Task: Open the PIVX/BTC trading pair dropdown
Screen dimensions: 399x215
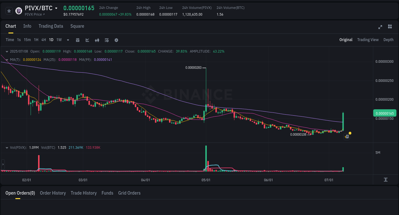Action: pos(56,8)
